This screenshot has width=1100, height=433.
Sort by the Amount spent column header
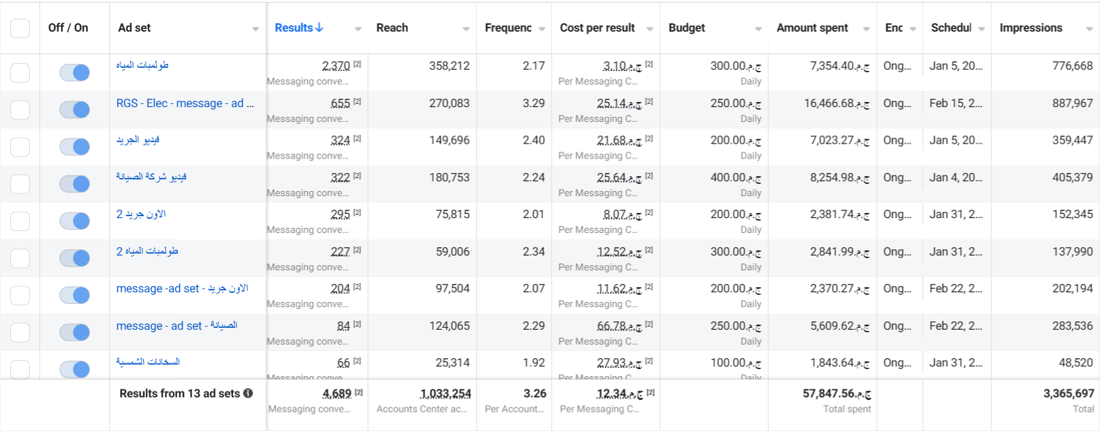pos(812,28)
